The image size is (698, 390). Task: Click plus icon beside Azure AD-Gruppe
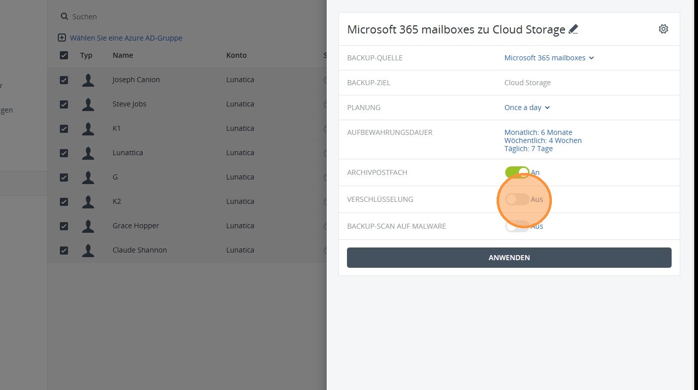tap(62, 38)
